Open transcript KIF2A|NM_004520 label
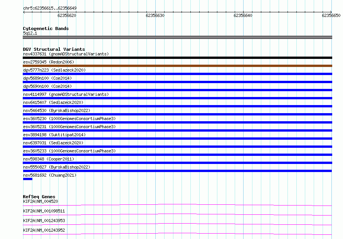Image resolution: width=343 pixels, height=239 pixels. click(40, 201)
